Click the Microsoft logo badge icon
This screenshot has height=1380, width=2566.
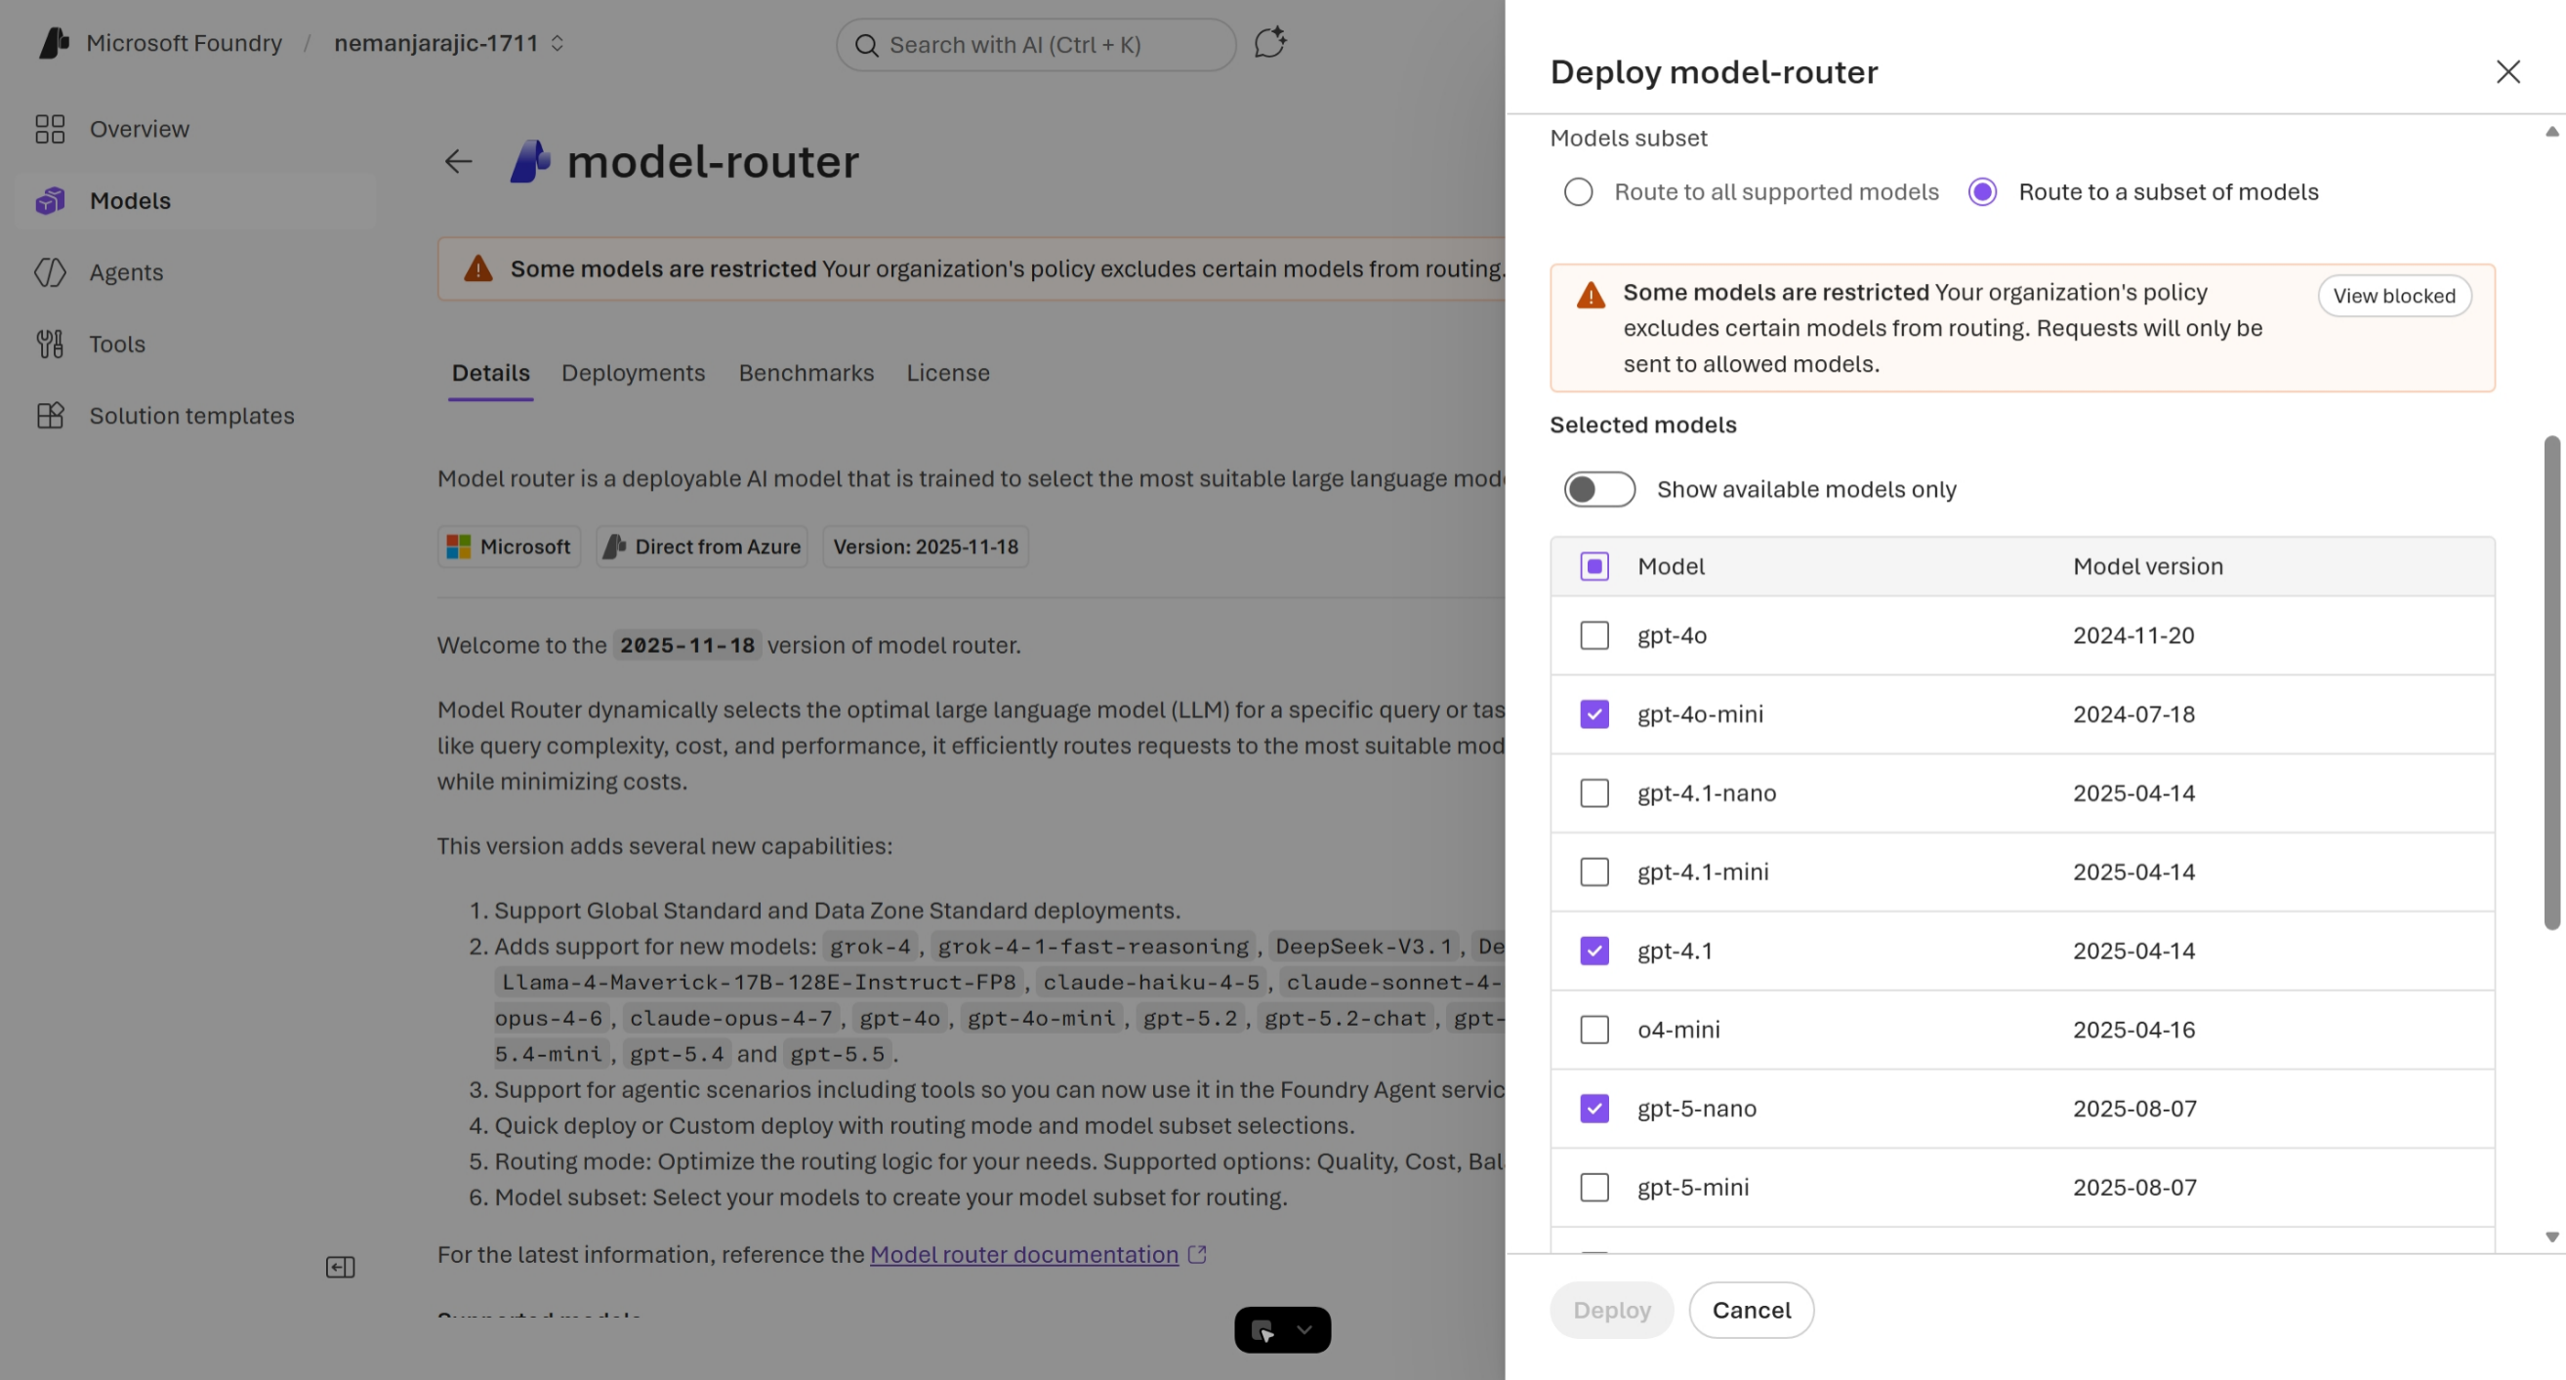(x=458, y=547)
